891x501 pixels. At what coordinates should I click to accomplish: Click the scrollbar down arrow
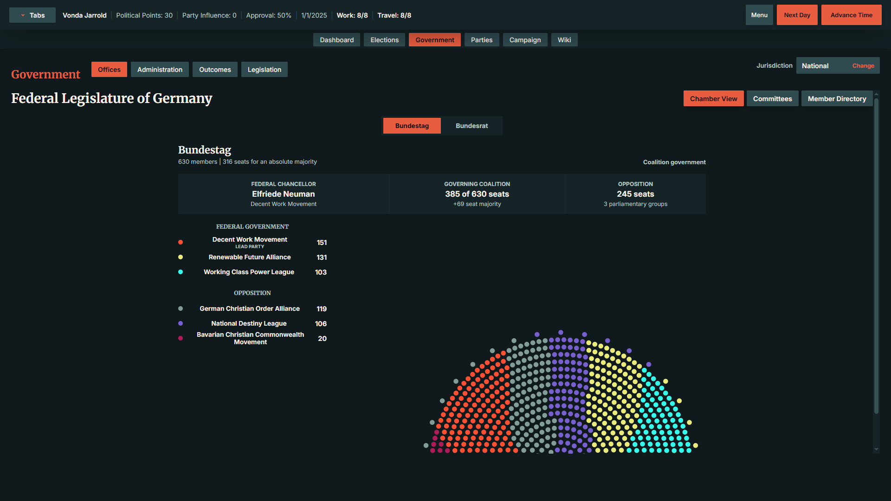pos(876,449)
